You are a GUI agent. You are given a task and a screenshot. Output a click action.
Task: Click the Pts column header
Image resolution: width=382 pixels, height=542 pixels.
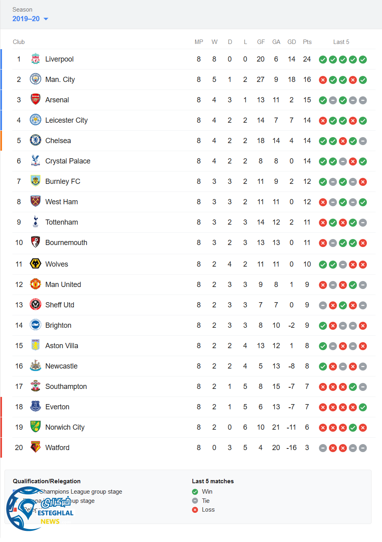click(x=307, y=42)
